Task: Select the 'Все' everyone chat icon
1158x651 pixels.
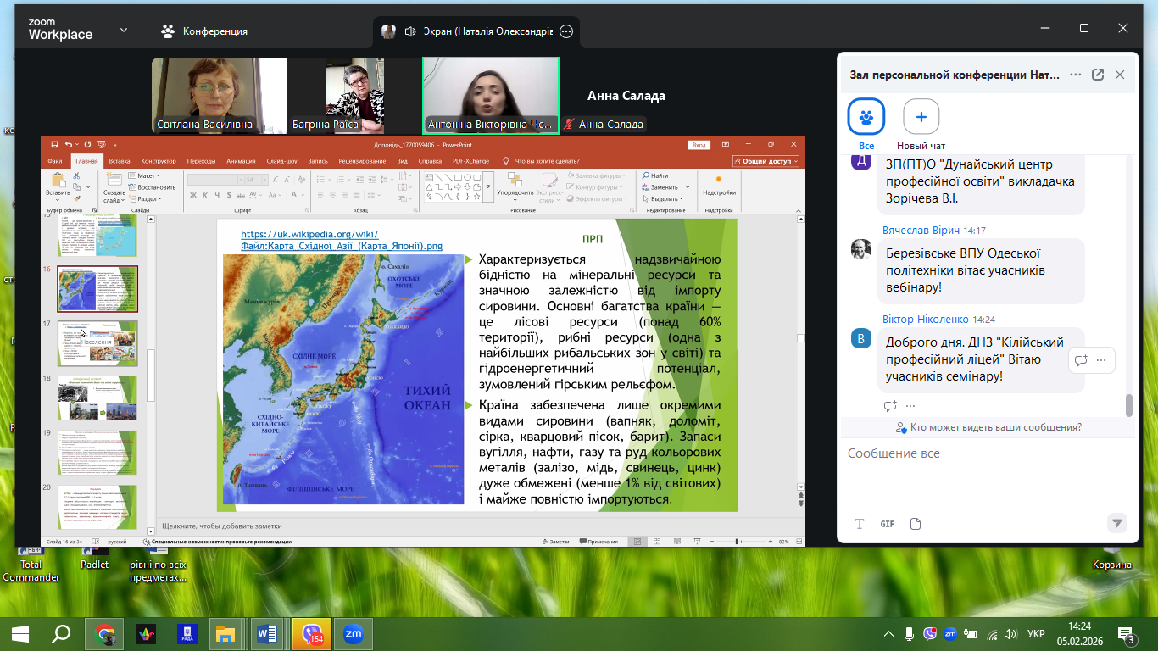Action: pyautogui.click(x=866, y=117)
